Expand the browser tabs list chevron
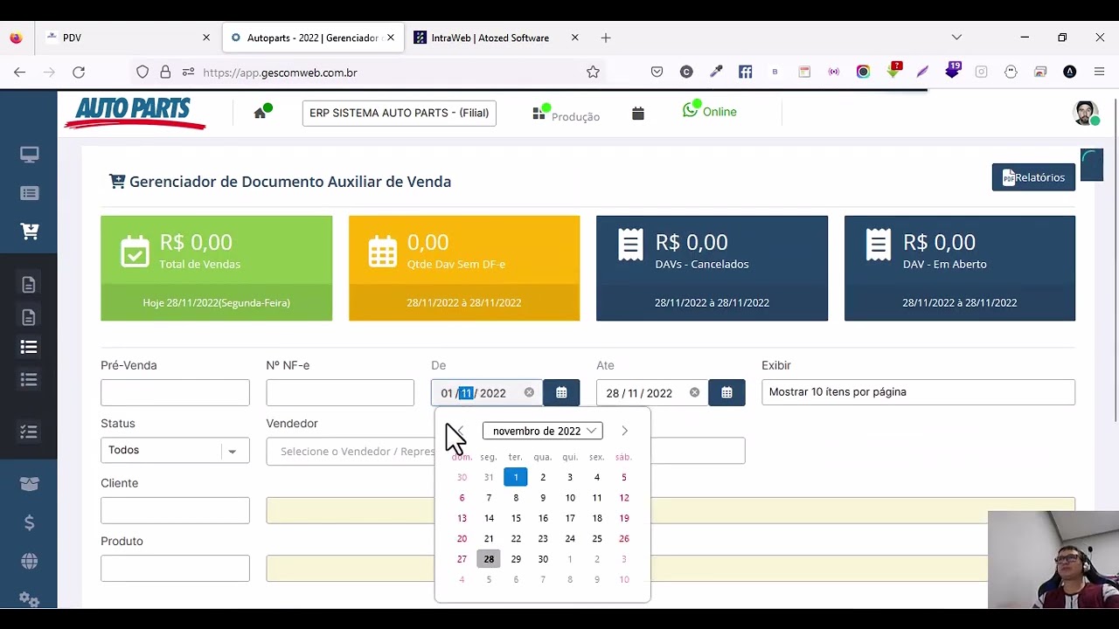 click(x=956, y=38)
